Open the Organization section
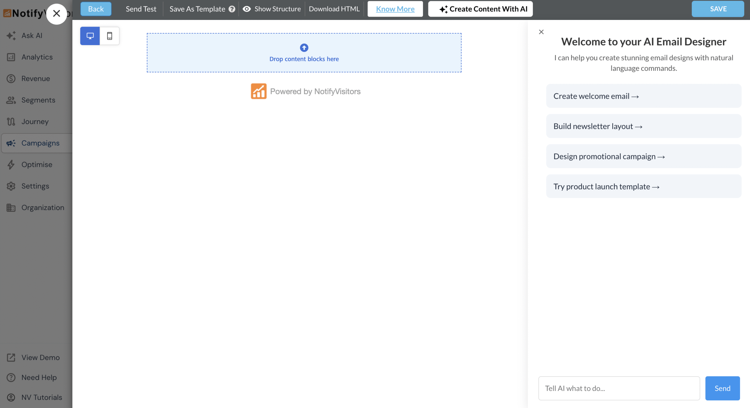The image size is (750, 408). (x=43, y=207)
